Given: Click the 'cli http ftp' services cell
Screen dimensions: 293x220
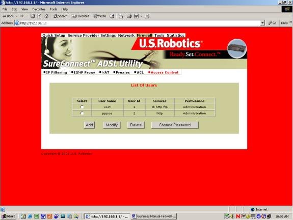Looking at the screenshot, I should pos(159,107).
